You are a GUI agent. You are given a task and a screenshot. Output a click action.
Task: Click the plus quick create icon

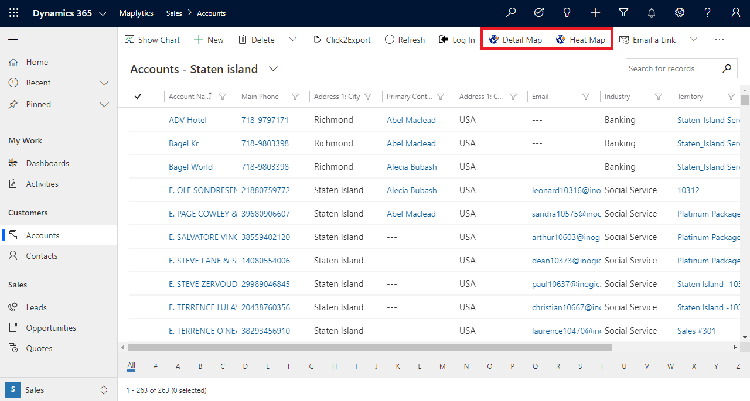pos(595,13)
